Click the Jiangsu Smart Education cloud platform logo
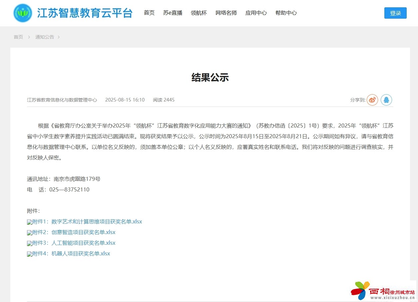Viewport: 418px width, 302px height. [22, 13]
